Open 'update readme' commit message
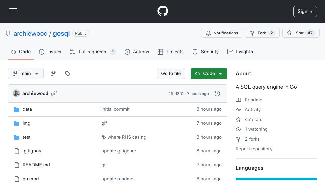This screenshot has width=325, height=183. (x=117, y=179)
